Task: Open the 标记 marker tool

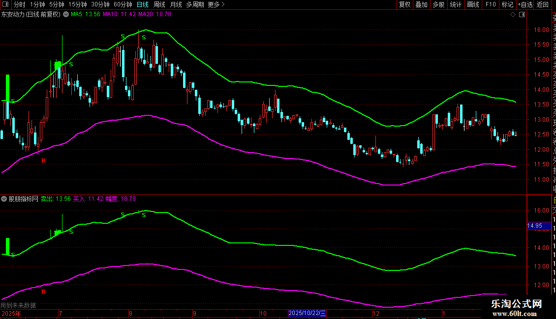Action: click(x=507, y=4)
